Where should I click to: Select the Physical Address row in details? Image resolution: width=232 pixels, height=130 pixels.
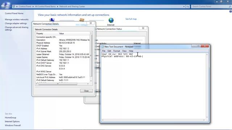point(63,43)
